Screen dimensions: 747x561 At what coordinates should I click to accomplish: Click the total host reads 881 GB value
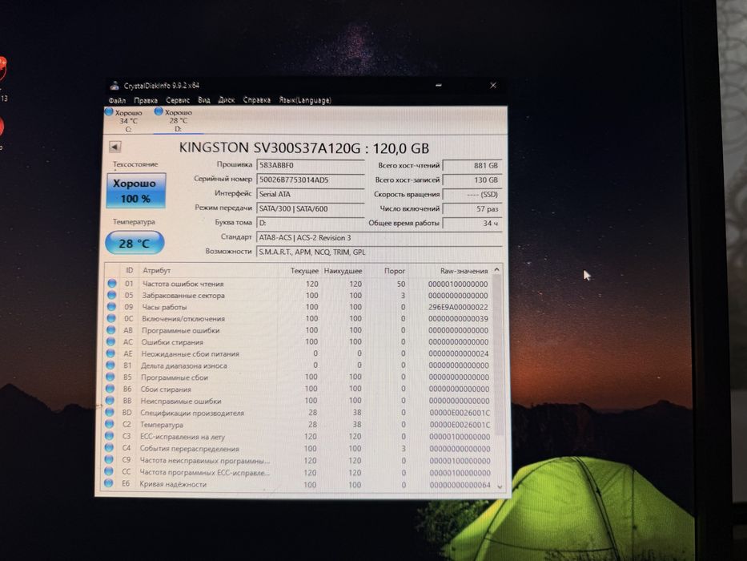click(x=472, y=166)
